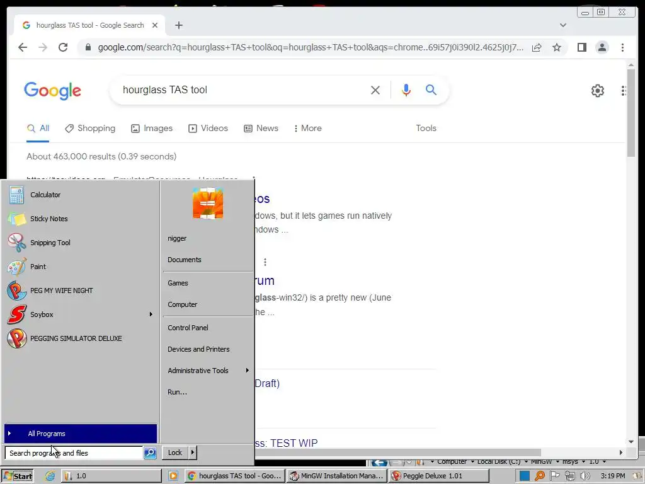
Task: Open the Snipping Tool program
Action: pos(50,243)
